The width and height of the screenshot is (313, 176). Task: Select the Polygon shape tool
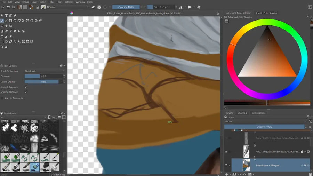pos(19,21)
